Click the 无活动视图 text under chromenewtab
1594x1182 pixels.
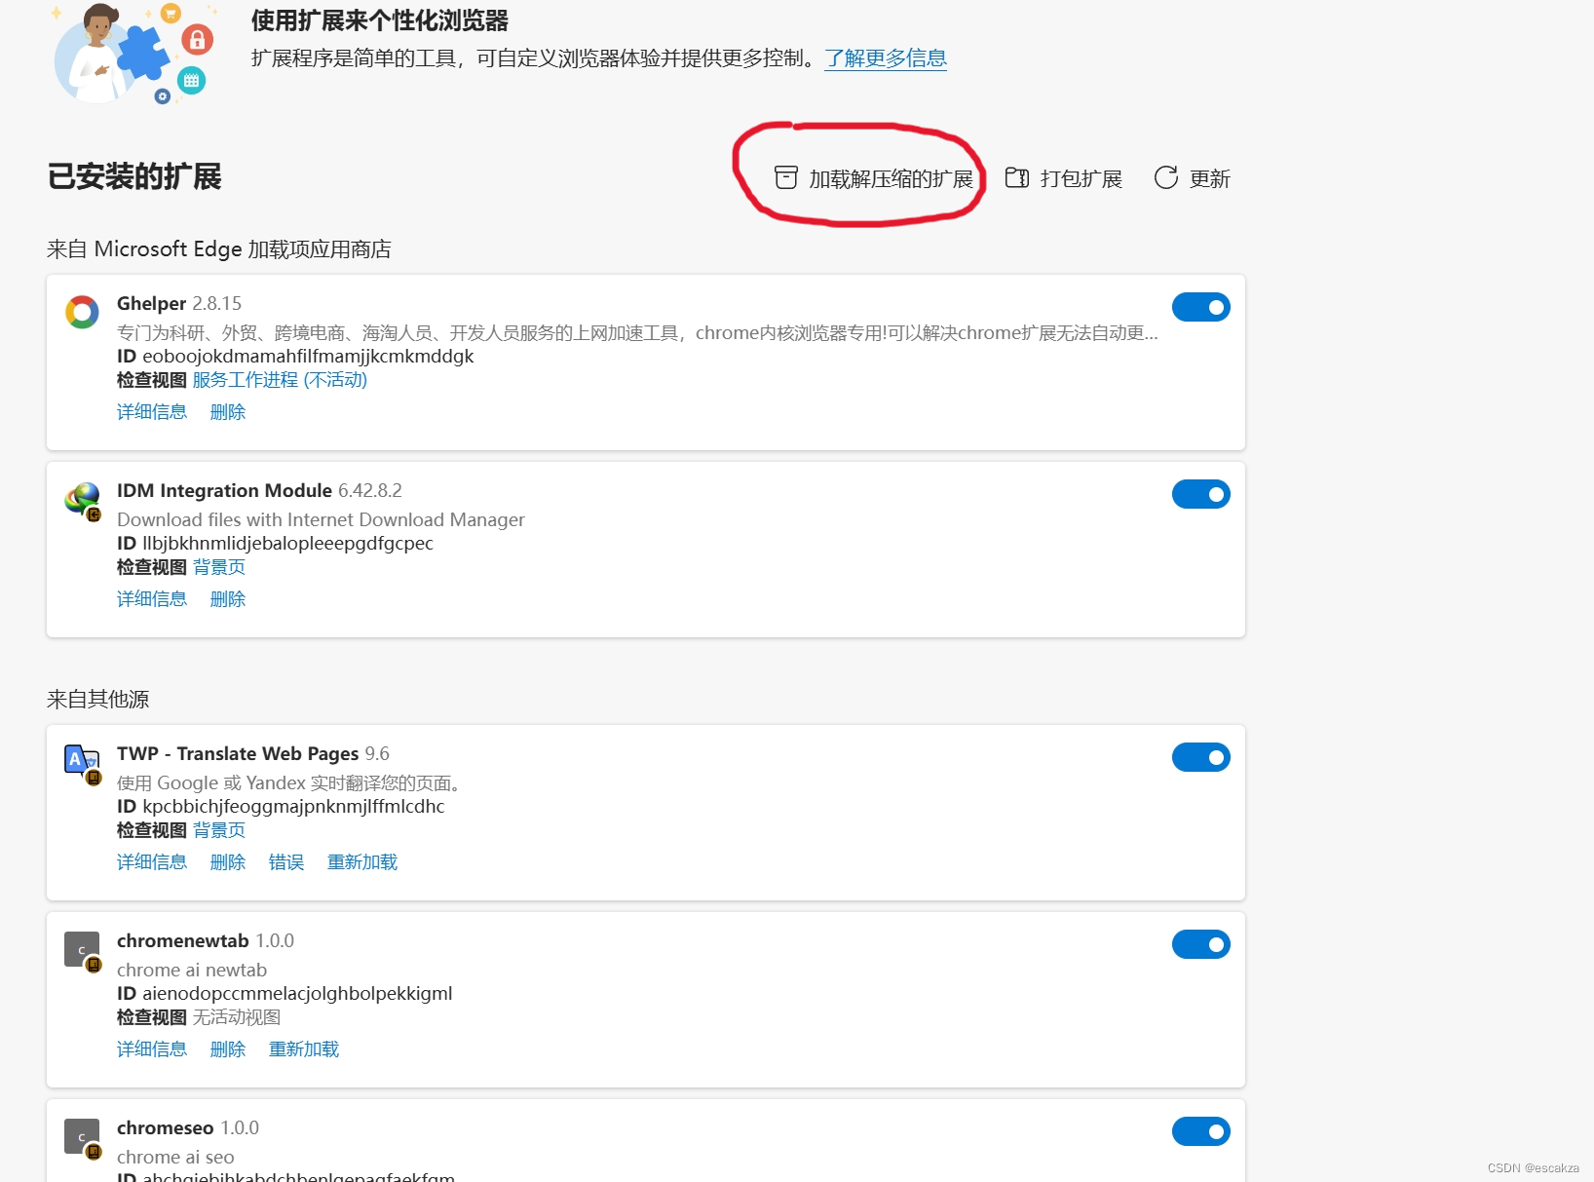(237, 1017)
